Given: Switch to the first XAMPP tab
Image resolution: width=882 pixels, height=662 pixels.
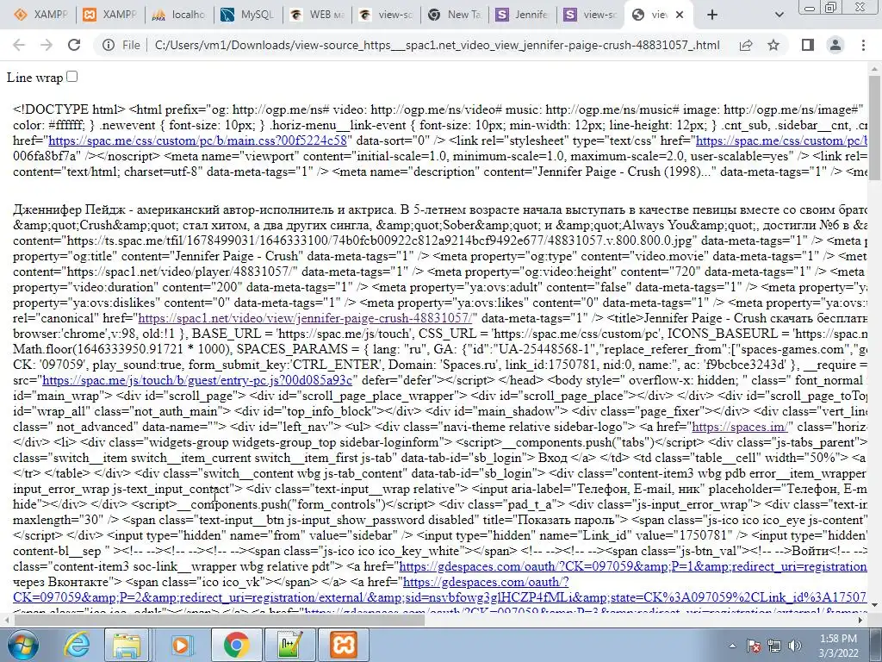Looking at the screenshot, I should pos(40,15).
